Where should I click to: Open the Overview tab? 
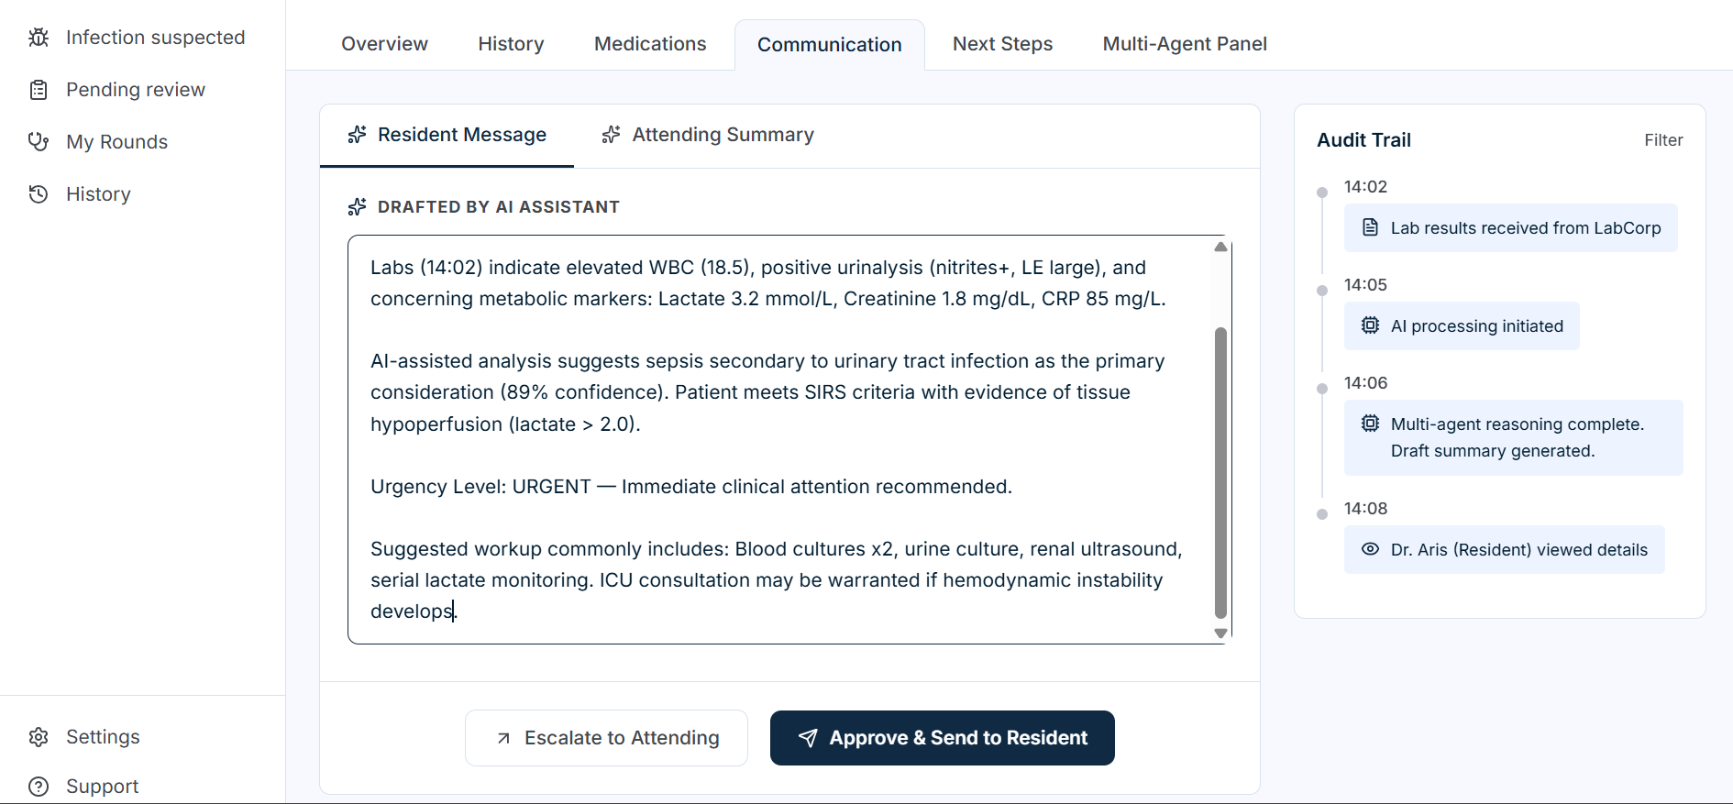pos(384,44)
